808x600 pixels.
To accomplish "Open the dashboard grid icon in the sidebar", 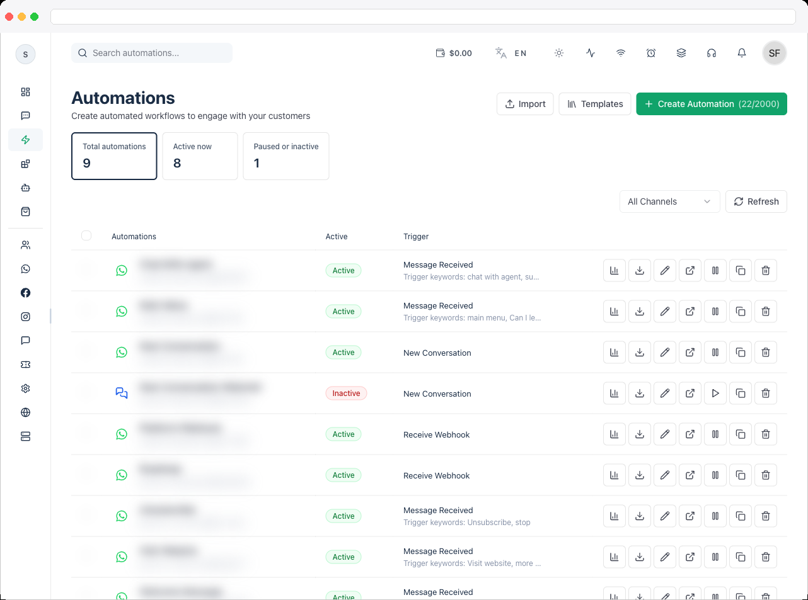I will (x=25, y=92).
